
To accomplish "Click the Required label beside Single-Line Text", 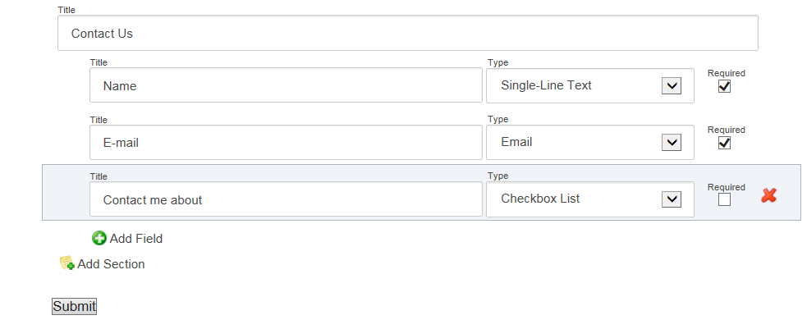I will [727, 73].
